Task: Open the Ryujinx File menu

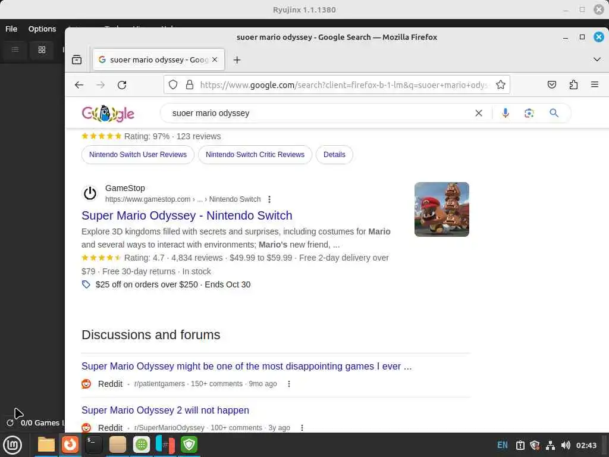Action: pos(11,29)
